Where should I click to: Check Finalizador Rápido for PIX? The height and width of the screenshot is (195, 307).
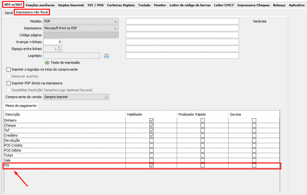click(x=203, y=165)
